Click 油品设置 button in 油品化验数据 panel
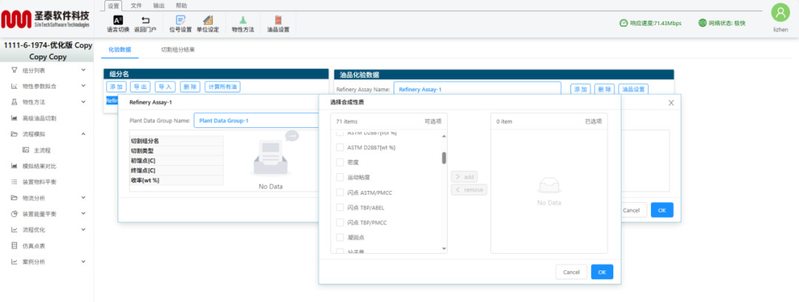 pos(633,90)
